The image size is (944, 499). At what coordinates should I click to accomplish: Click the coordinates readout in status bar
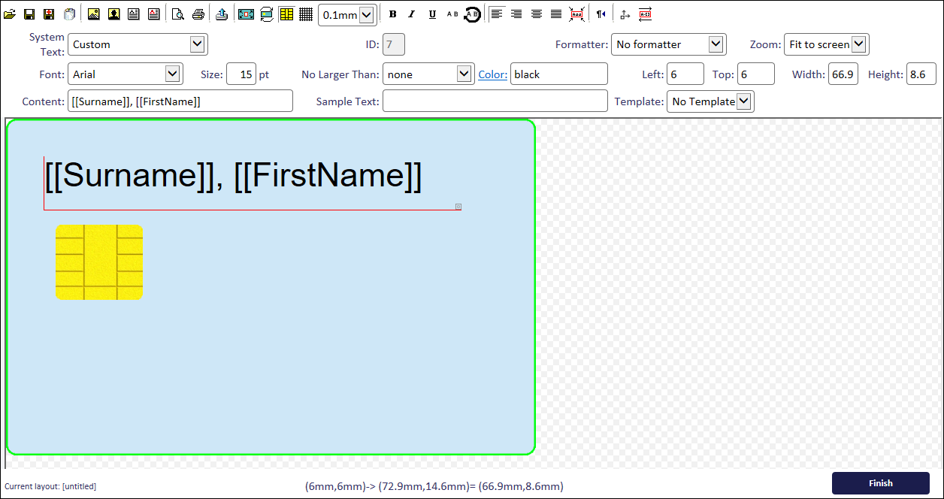[434, 486]
